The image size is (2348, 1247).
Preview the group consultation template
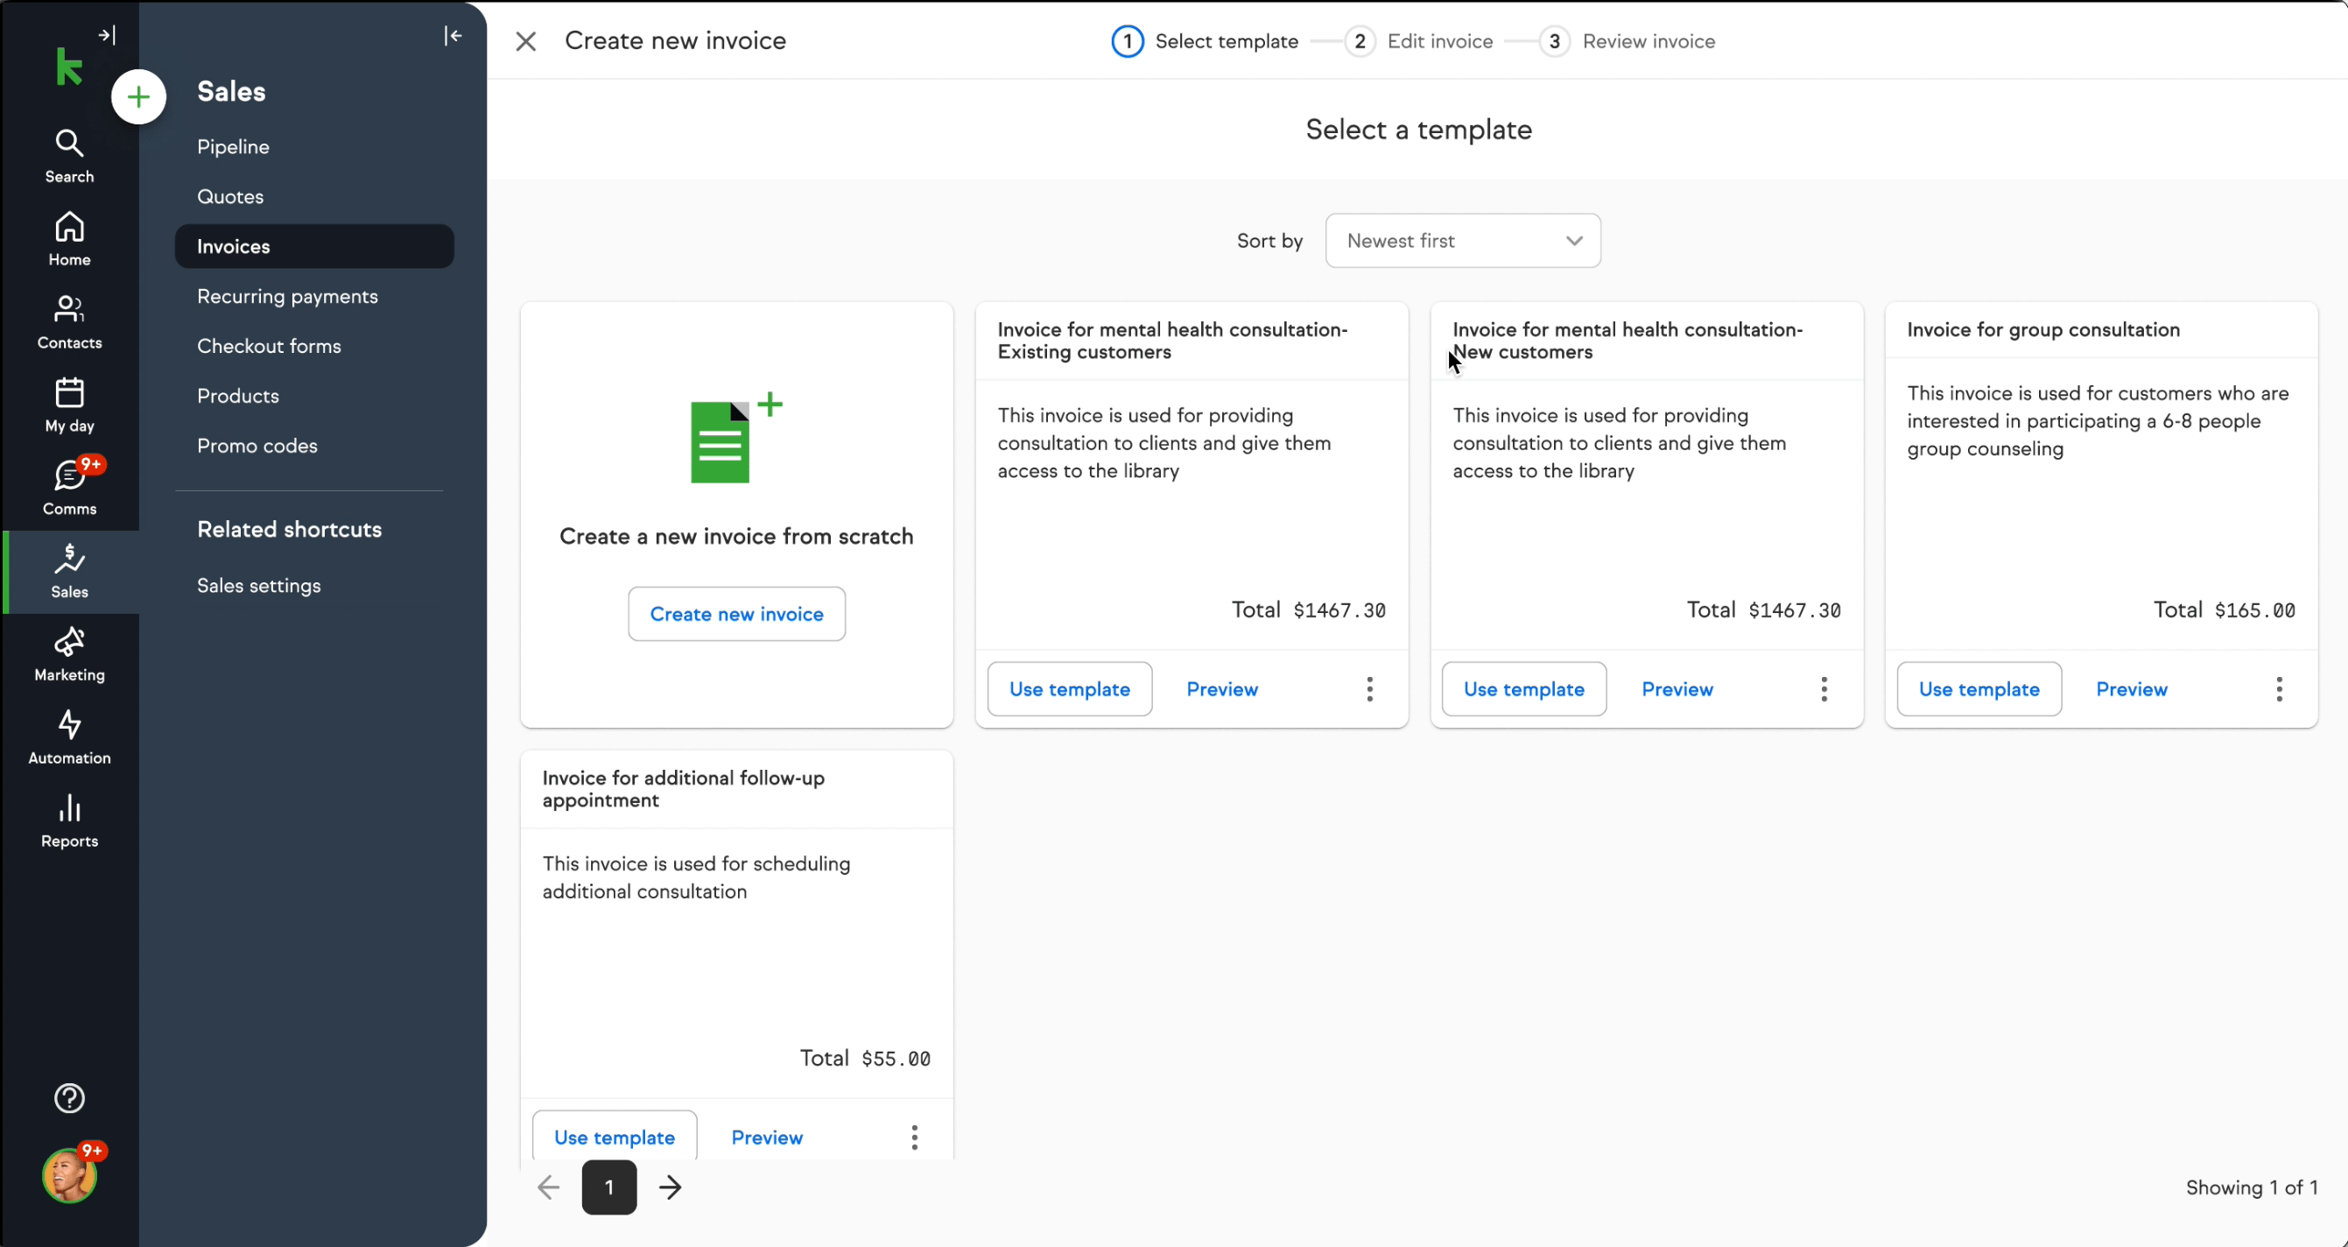coord(2131,689)
